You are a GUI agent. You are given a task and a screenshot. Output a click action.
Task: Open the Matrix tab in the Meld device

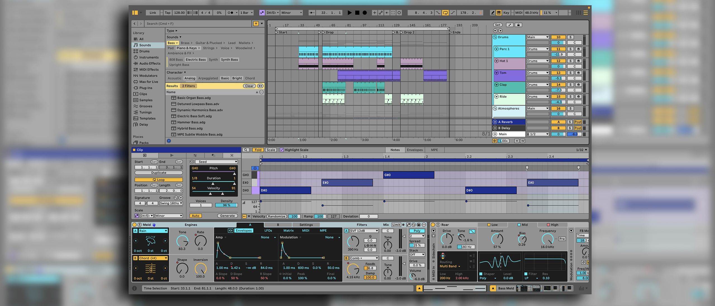288,231
